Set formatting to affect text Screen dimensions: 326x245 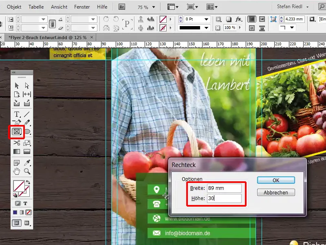(x=25, y=203)
